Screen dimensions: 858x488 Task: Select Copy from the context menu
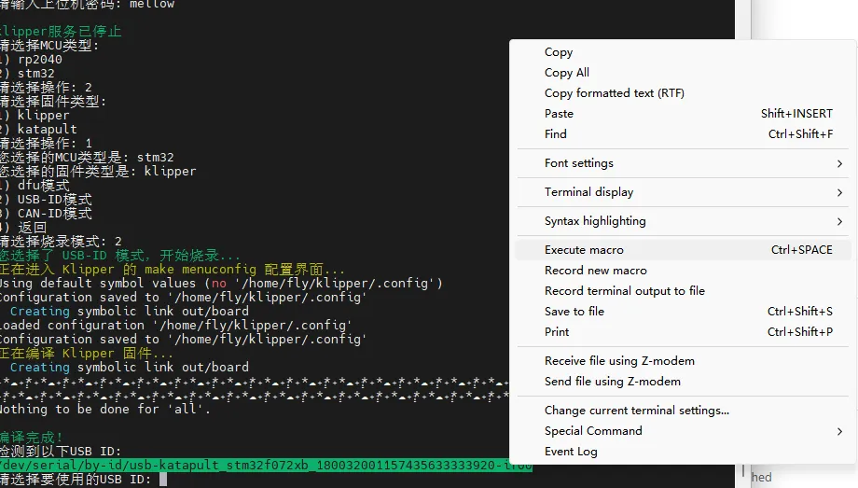tap(559, 52)
